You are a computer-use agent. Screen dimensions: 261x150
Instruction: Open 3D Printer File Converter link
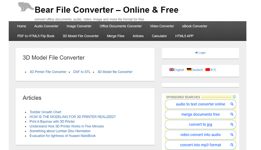click(x=48, y=72)
